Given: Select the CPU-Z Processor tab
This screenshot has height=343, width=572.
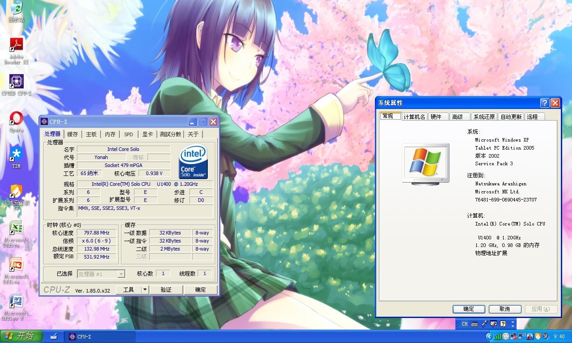Looking at the screenshot, I should tap(52, 134).
